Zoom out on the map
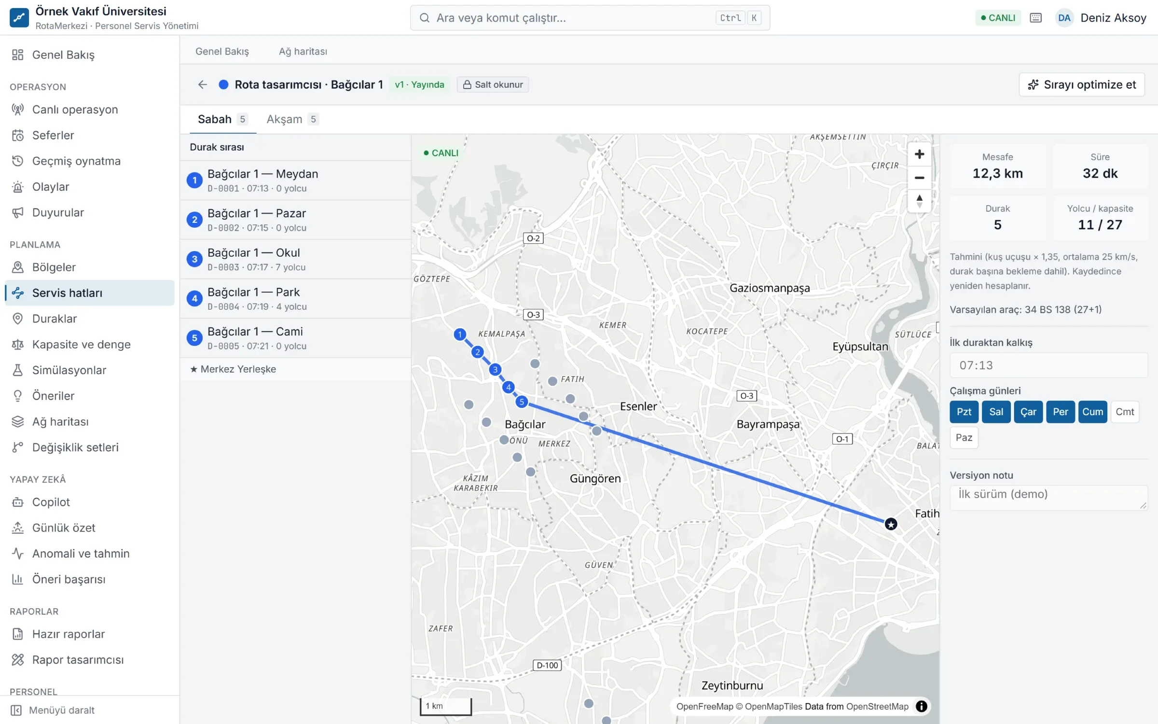This screenshot has width=1158, height=724. pos(919,178)
